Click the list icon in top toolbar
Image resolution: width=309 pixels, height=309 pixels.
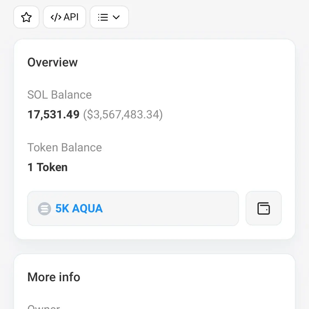tap(103, 17)
